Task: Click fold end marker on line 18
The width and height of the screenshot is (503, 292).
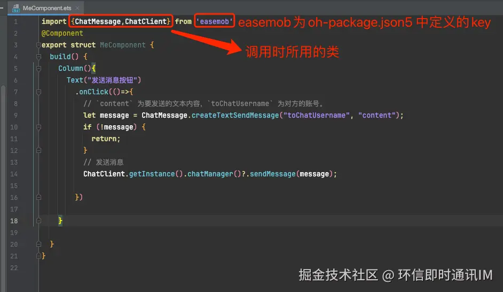Action: (x=38, y=221)
